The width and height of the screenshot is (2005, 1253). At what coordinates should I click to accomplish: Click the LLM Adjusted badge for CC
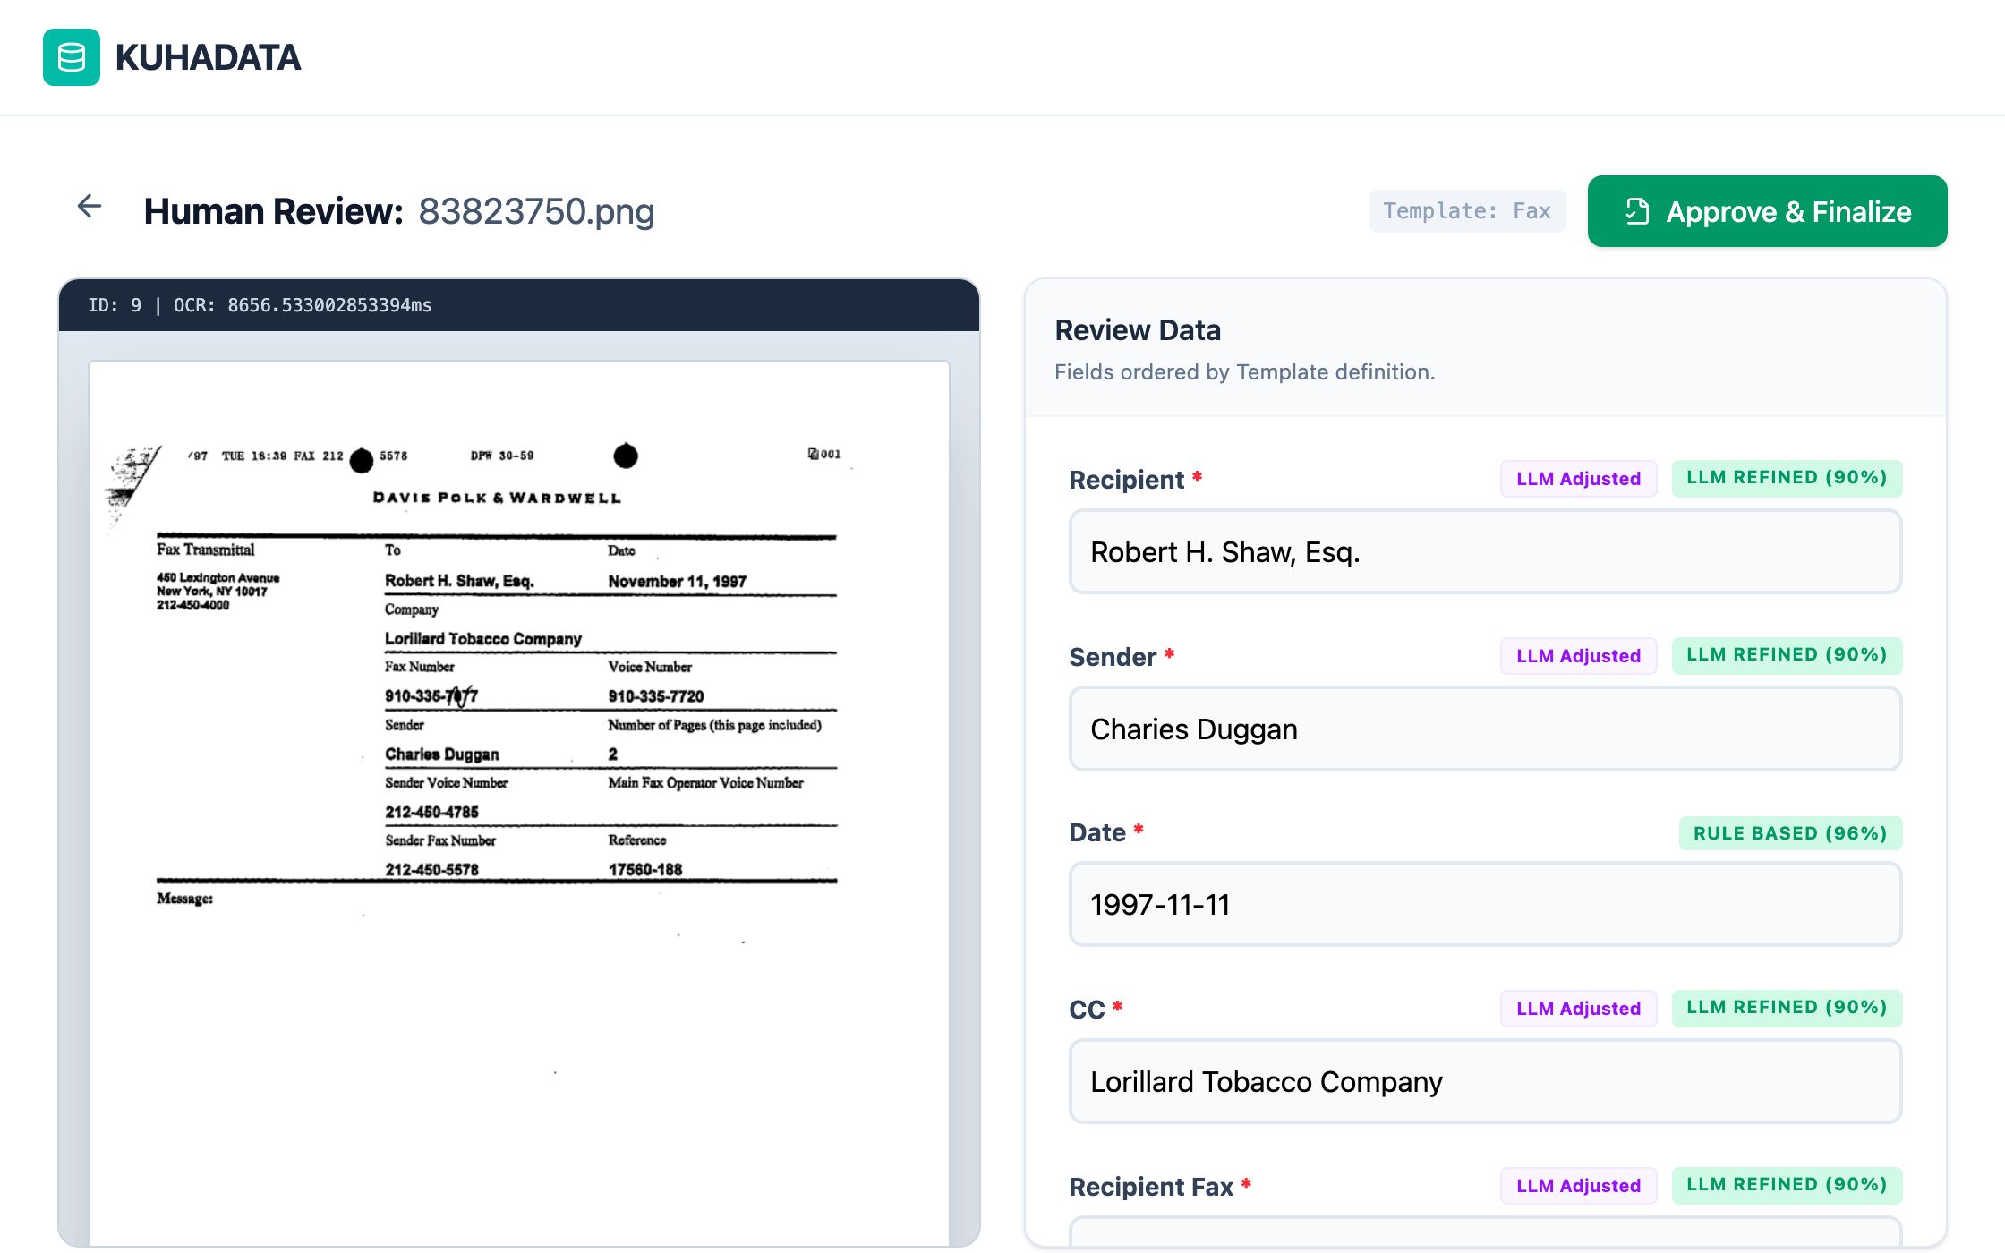(1578, 1009)
